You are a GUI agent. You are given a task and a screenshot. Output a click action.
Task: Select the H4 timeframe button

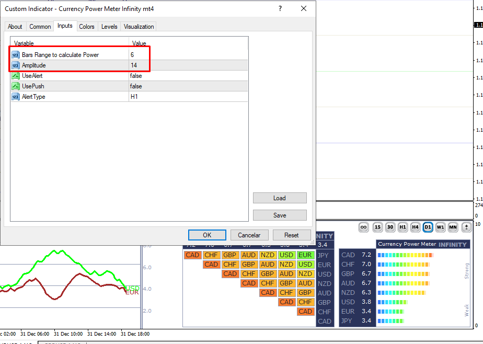point(415,227)
